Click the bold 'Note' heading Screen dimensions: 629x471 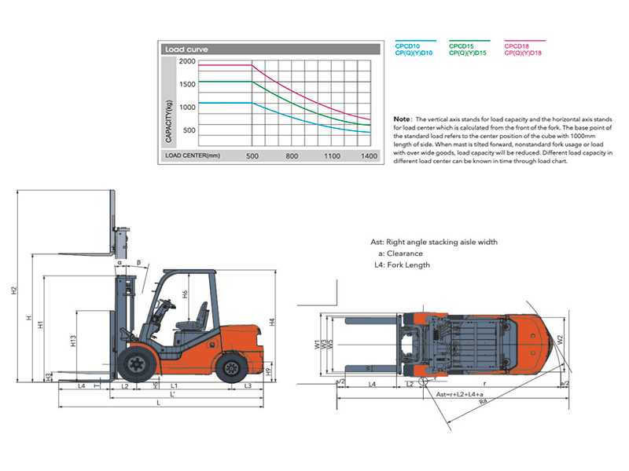402,119
